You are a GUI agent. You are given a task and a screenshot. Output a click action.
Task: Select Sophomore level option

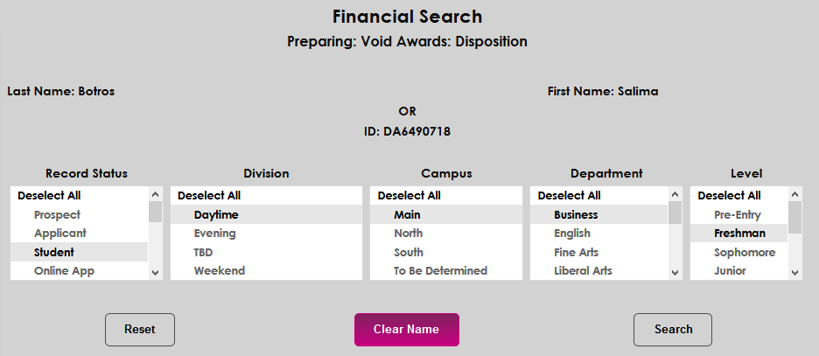745,253
